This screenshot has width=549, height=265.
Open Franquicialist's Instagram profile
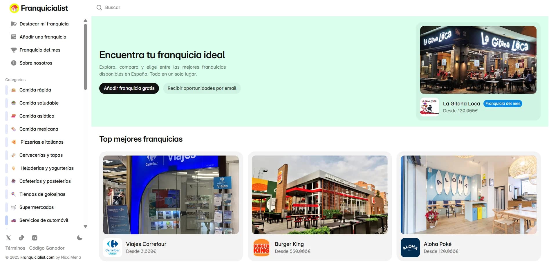(35, 237)
